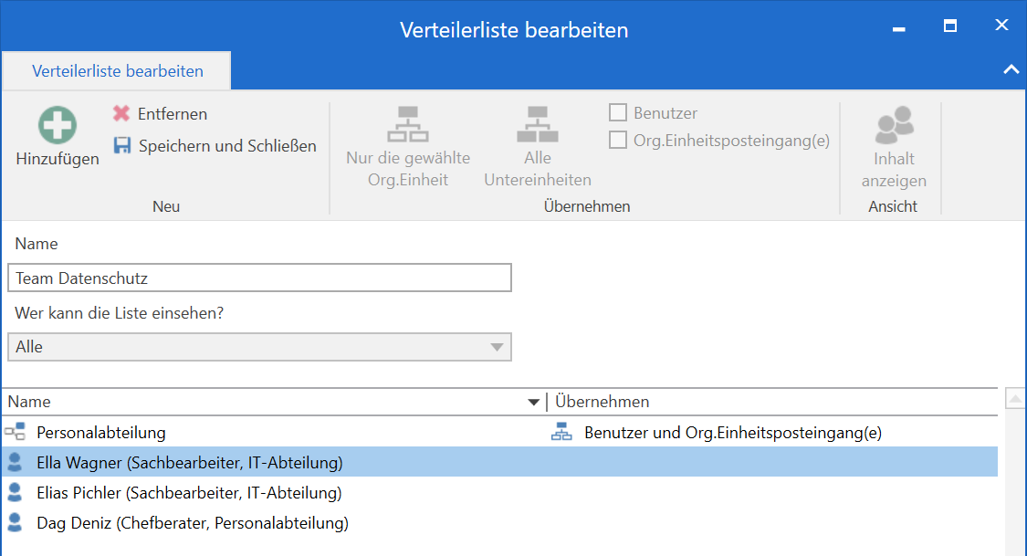Screen dimensions: 1027x556
Task: Open the Name column filter arrow
Action: click(x=534, y=403)
